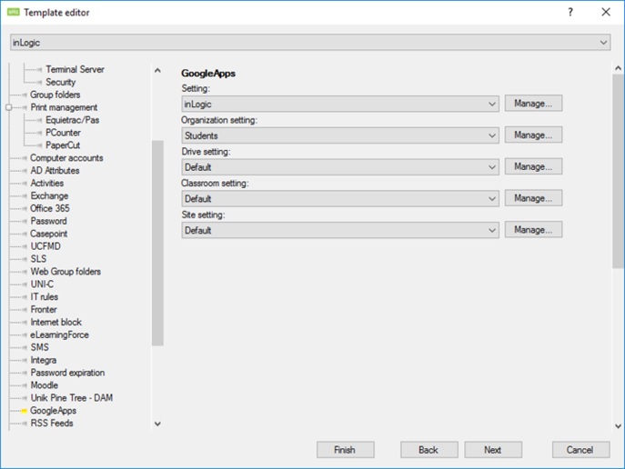Image resolution: width=625 pixels, height=469 pixels.
Task: Click Manage for Organization setting
Action: tap(533, 135)
